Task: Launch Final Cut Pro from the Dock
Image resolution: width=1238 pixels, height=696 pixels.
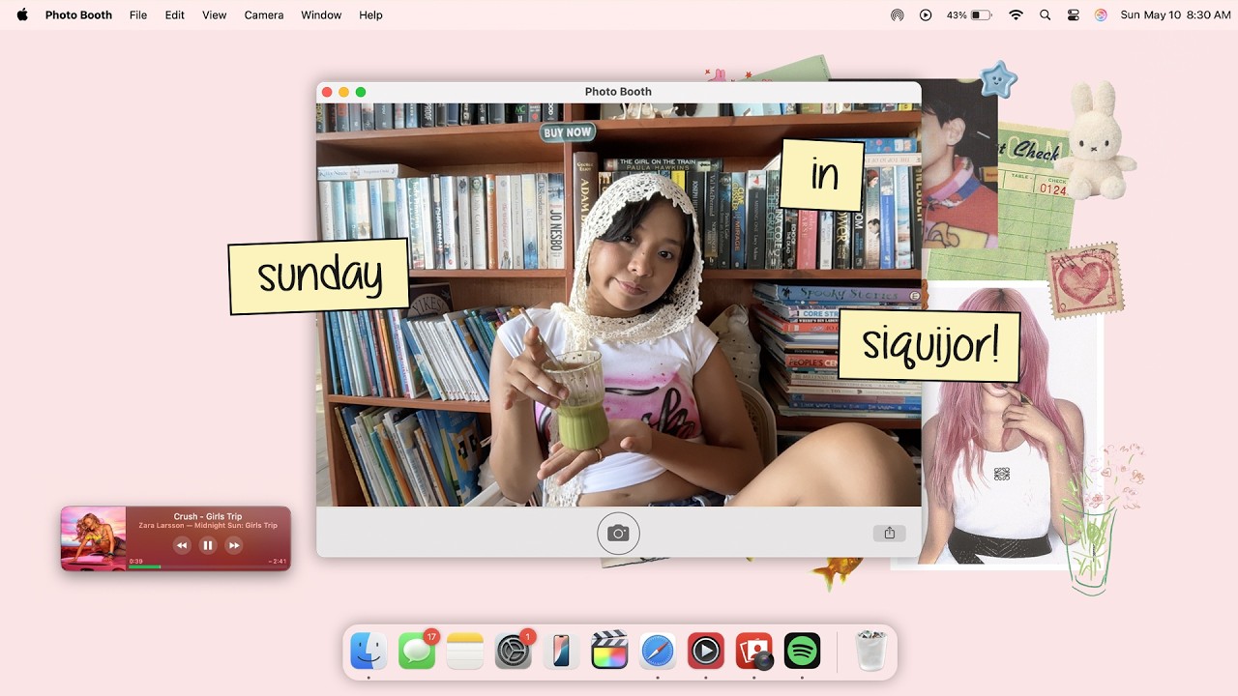Action: 609,651
